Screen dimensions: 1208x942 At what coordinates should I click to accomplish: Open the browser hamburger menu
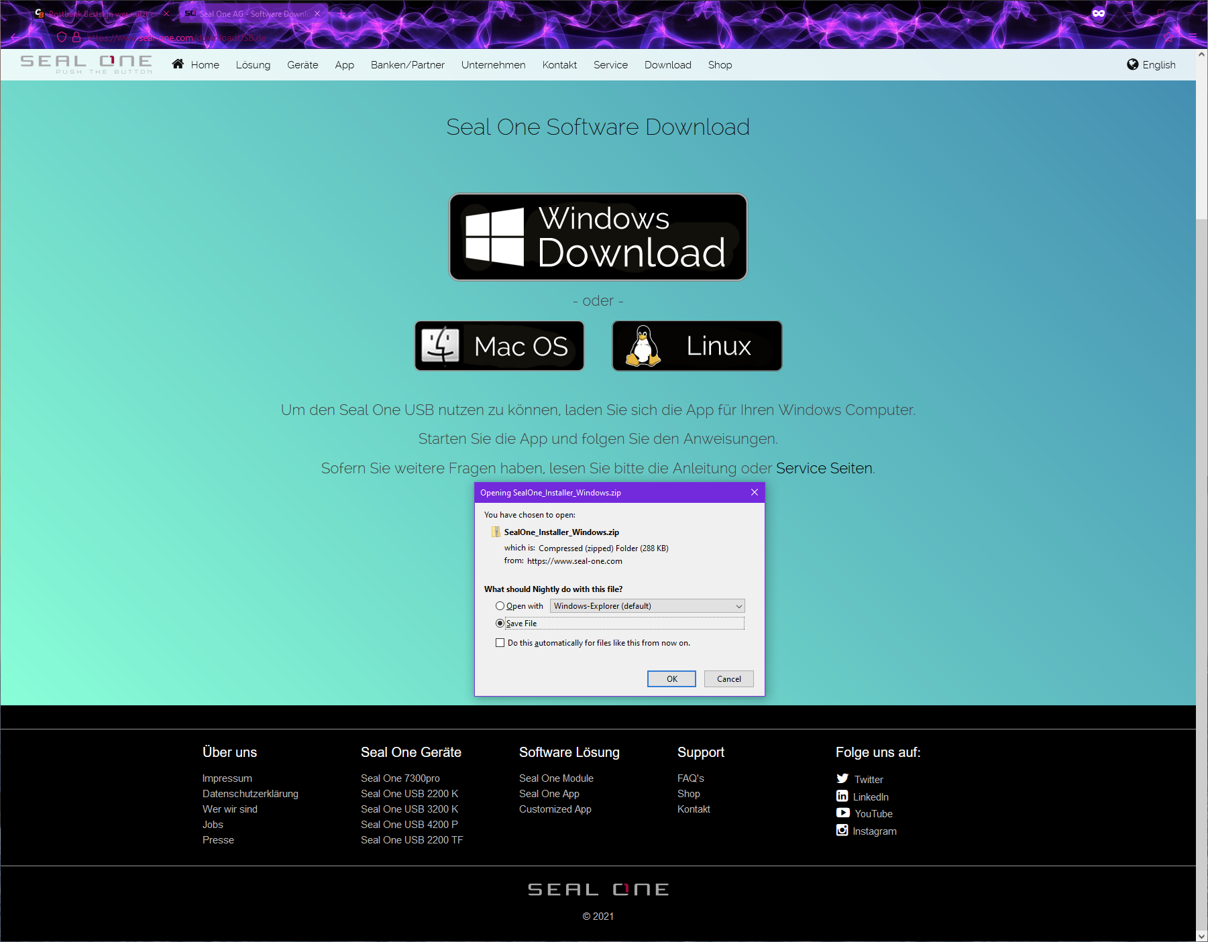point(1193,38)
